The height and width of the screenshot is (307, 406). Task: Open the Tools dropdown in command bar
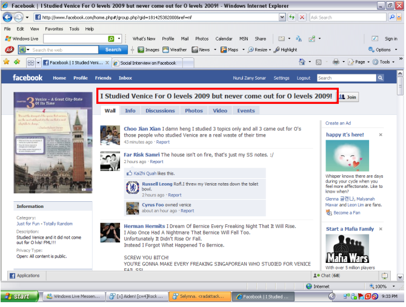pyautogui.click(x=384, y=62)
